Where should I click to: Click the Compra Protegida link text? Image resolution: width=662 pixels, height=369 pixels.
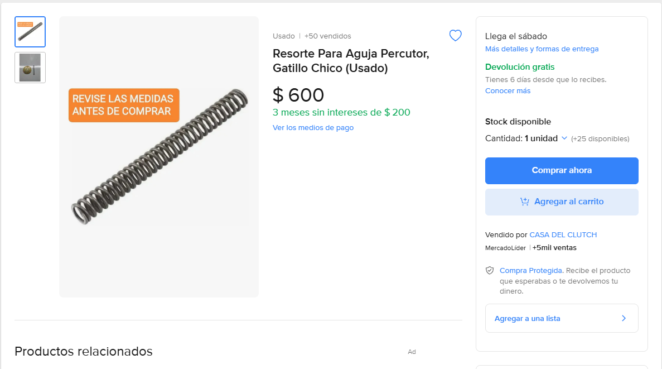[531, 271]
